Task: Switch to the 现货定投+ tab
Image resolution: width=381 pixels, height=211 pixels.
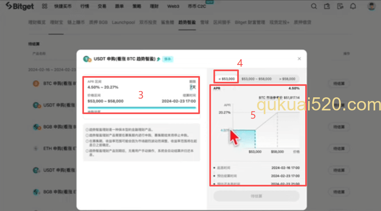Action: pyautogui.click(x=279, y=22)
